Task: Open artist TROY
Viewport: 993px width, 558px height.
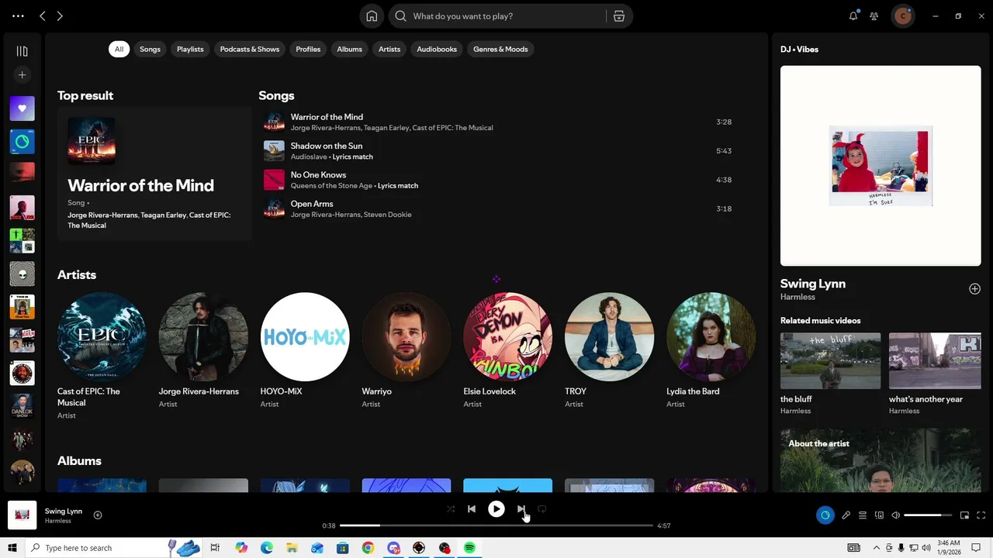Action: (610, 350)
